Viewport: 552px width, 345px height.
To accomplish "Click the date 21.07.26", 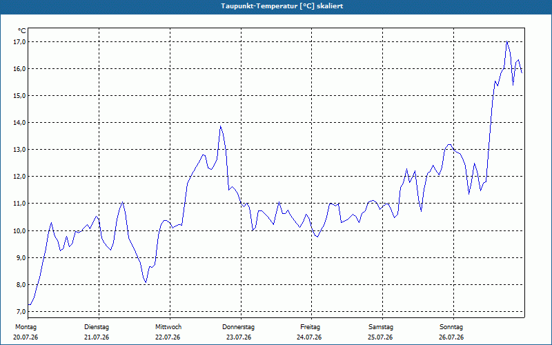I will tap(97, 337).
